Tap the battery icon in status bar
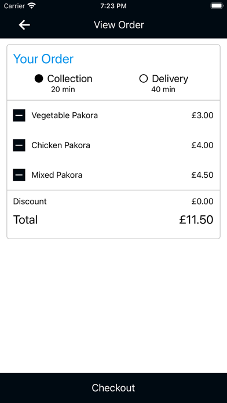This screenshot has height=403, width=227. pyautogui.click(x=217, y=6)
